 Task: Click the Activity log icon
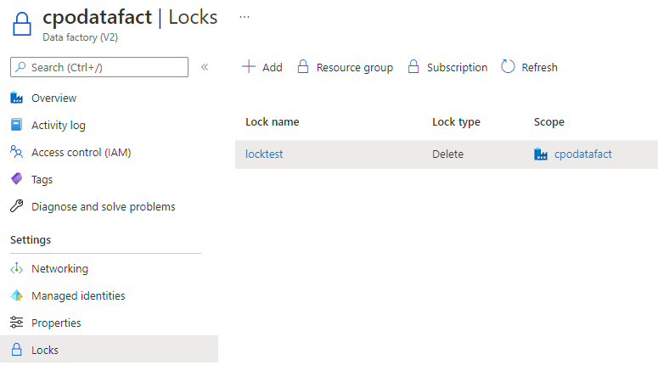[16, 125]
